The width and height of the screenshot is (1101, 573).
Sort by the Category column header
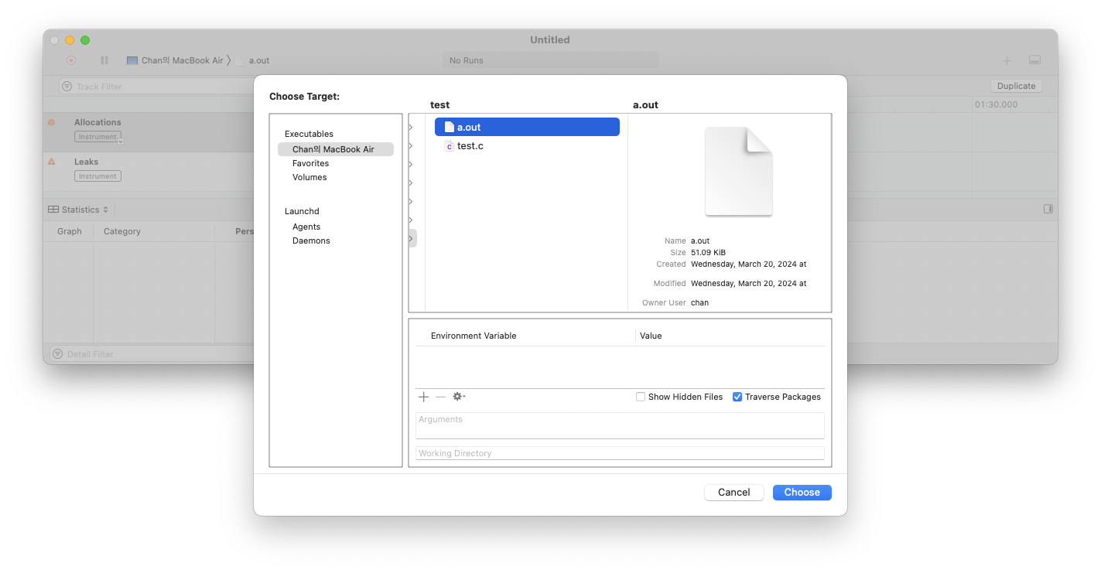pos(122,231)
